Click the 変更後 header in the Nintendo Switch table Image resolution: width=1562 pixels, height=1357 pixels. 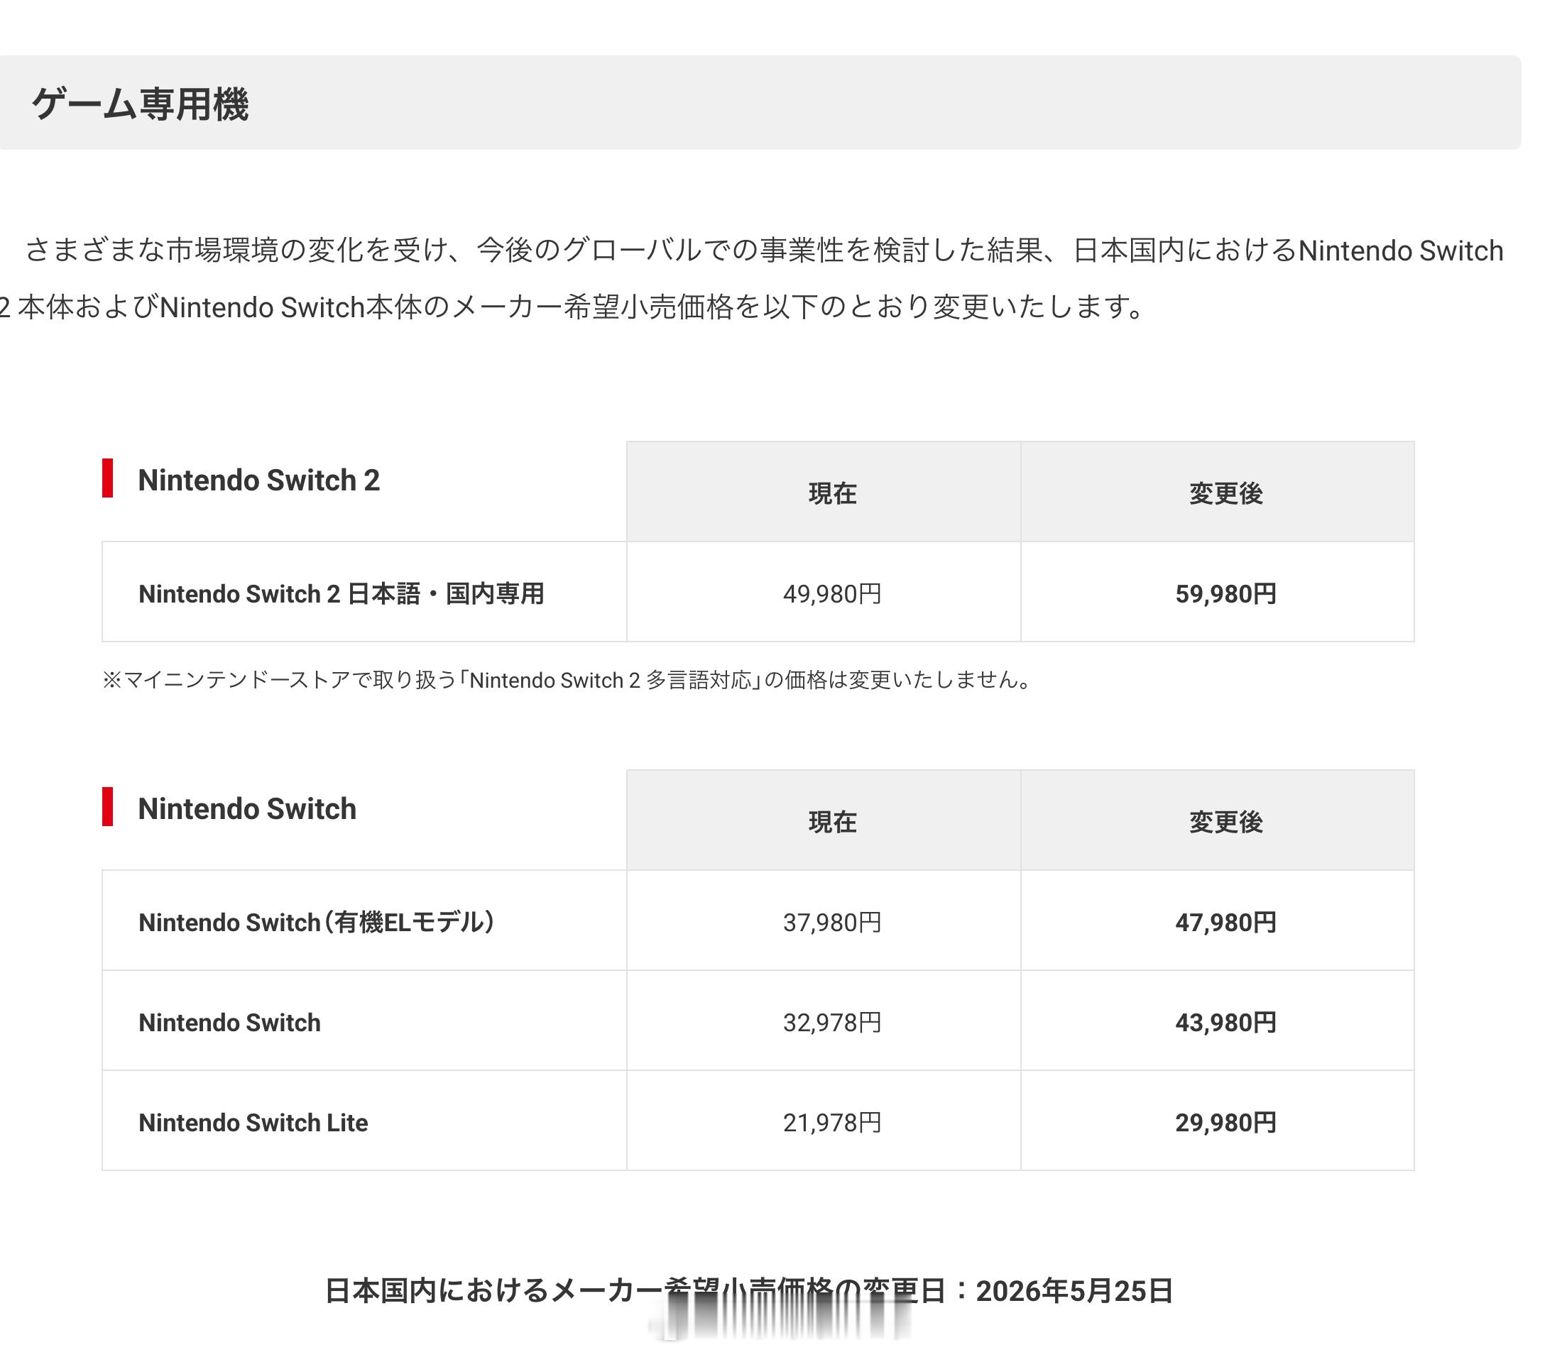pos(1225,822)
